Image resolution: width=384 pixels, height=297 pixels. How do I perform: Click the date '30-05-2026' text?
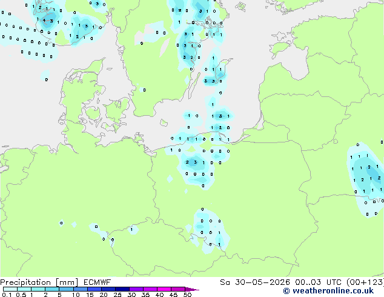[262, 282]
